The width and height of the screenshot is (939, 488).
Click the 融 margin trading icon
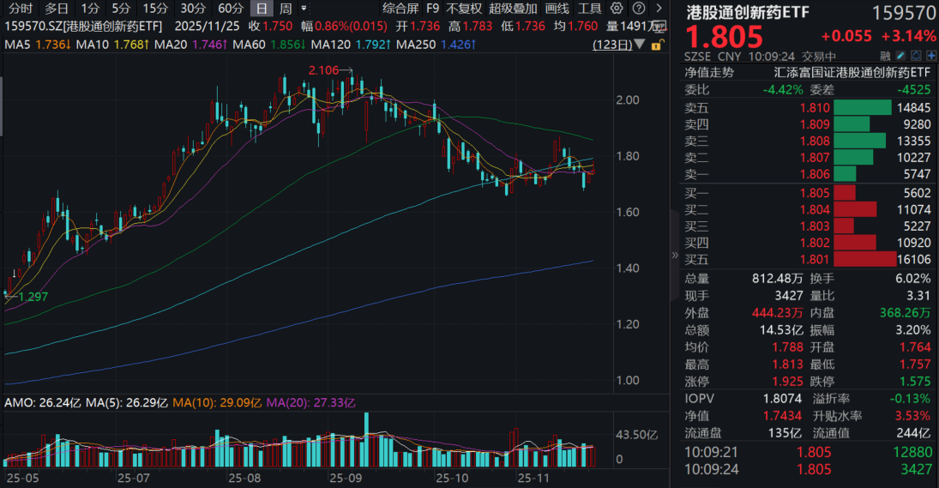[883, 57]
